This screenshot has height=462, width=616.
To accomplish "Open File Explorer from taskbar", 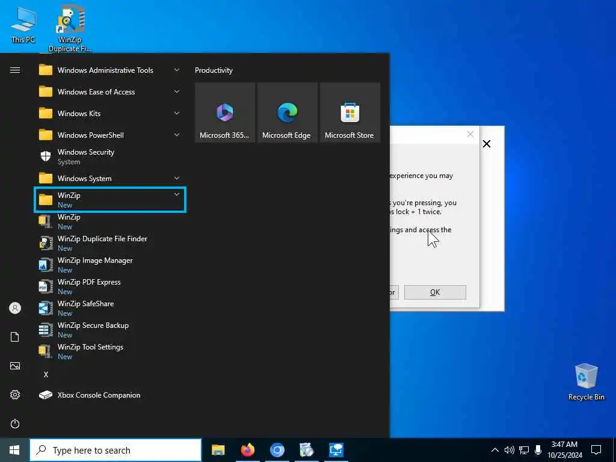I will (218, 450).
